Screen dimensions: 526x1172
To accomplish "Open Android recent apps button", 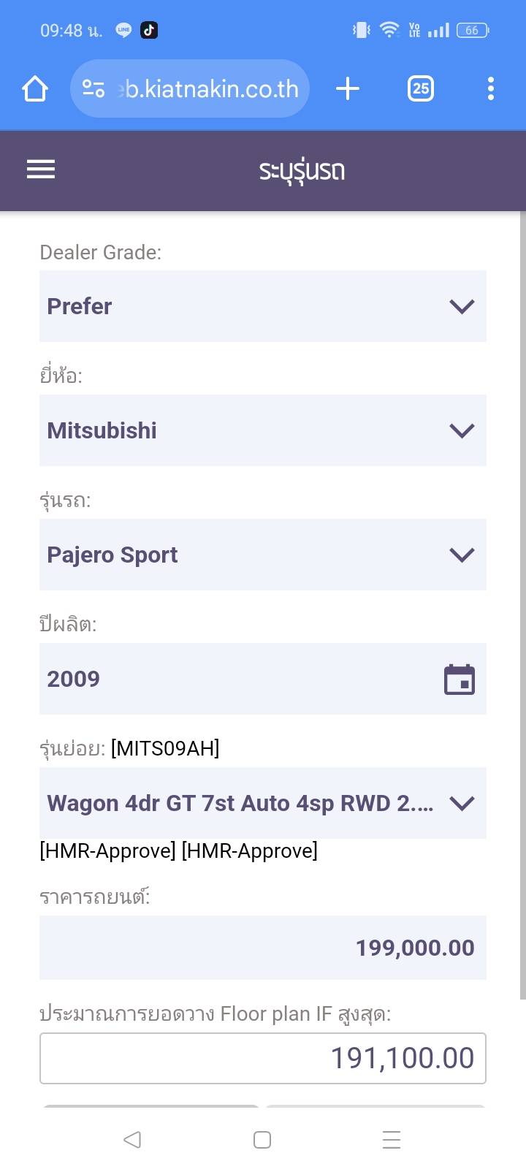I will click(x=392, y=1140).
